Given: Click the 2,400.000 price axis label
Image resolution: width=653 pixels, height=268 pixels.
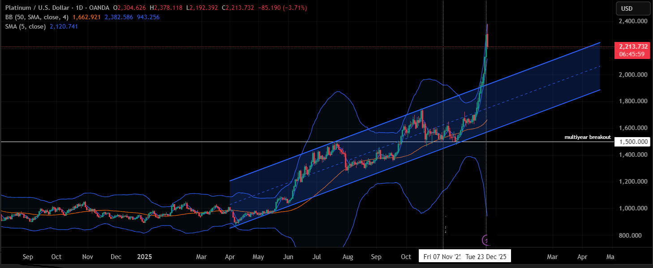Looking at the screenshot, I should coord(633,21).
